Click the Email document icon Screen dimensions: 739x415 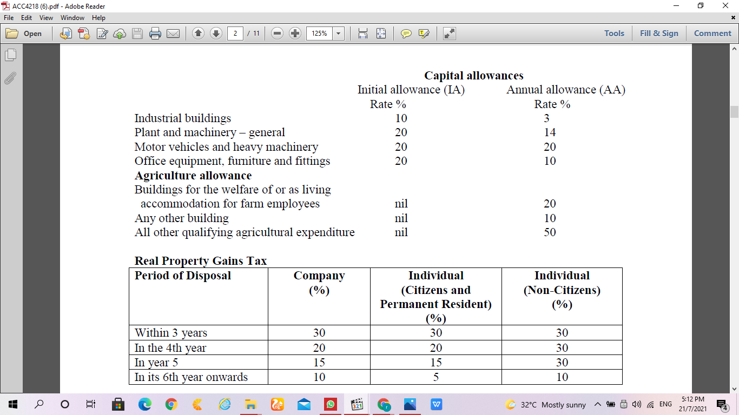click(173, 34)
